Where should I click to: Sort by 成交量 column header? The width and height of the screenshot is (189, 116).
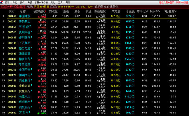tap(116, 11)
